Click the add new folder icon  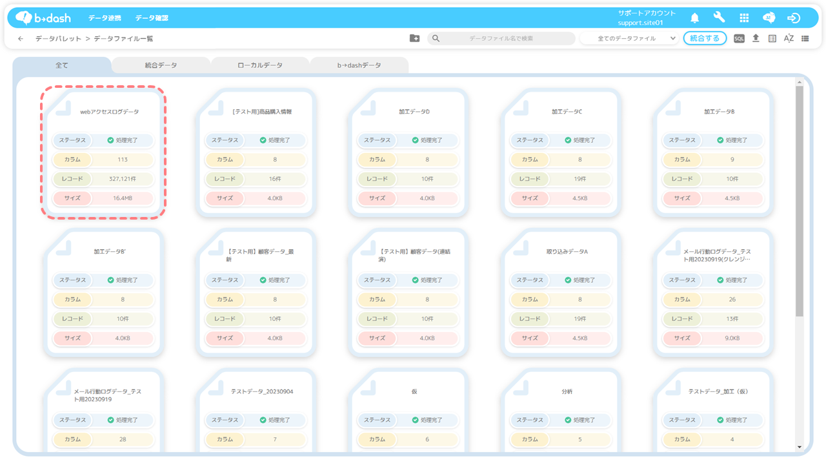point(415,39)
